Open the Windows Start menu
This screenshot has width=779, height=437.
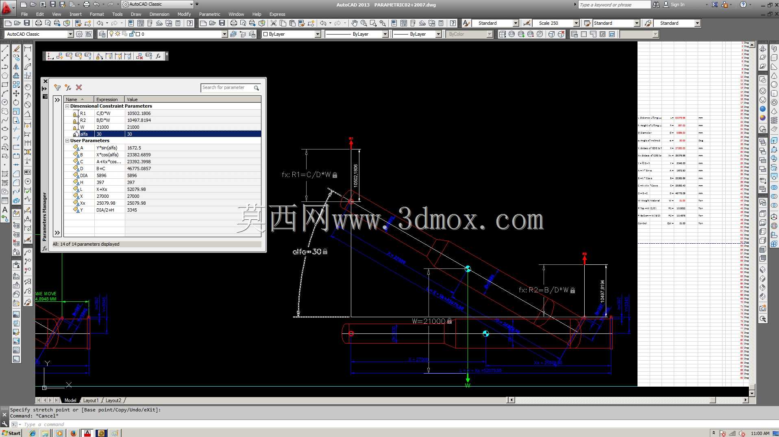click(x=11, y=433)
